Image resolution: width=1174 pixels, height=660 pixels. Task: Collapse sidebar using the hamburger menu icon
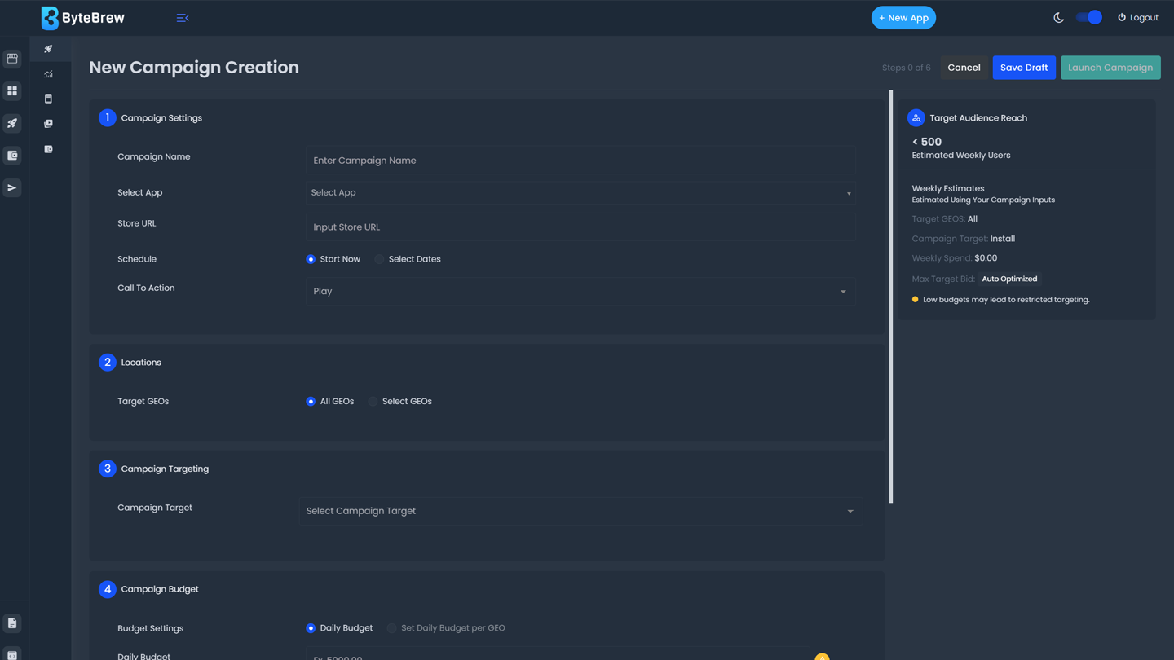click(183, 18)
